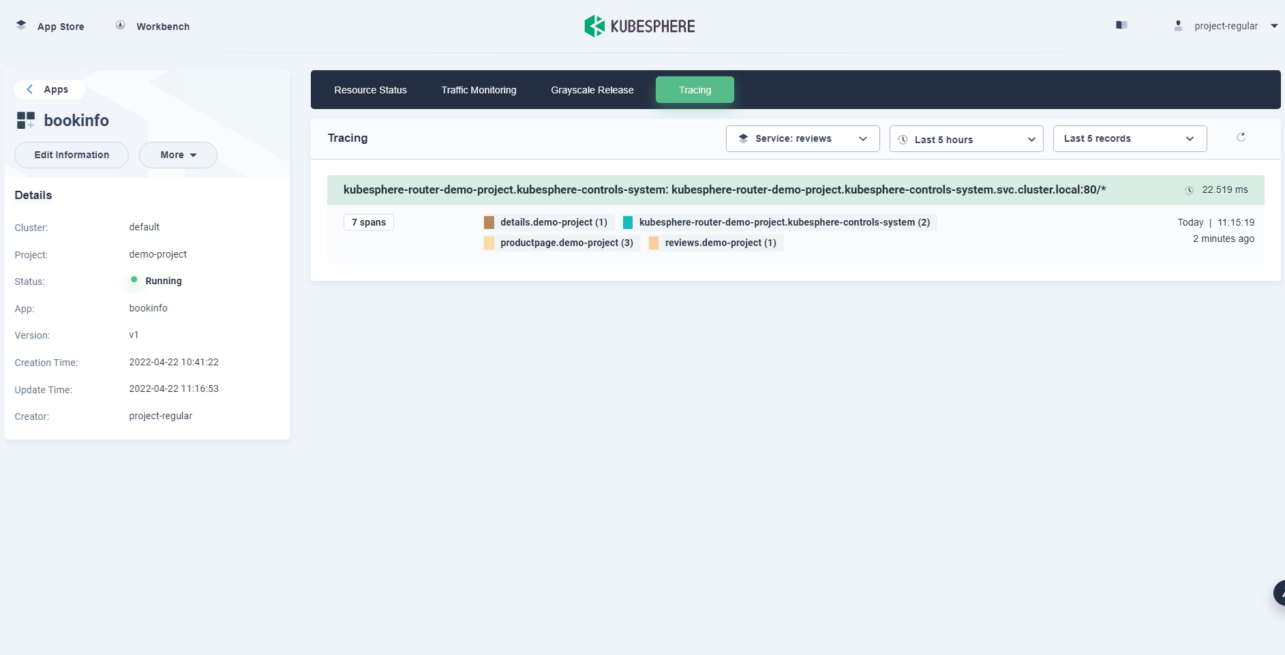Click the bookinfo app icon

click(x=26, y=121)
